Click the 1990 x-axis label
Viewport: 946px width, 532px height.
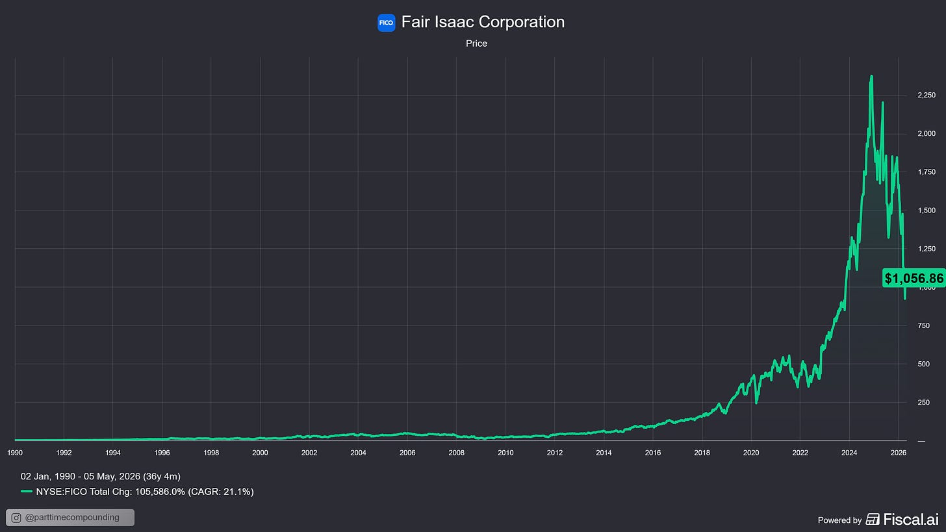point(15,452)
